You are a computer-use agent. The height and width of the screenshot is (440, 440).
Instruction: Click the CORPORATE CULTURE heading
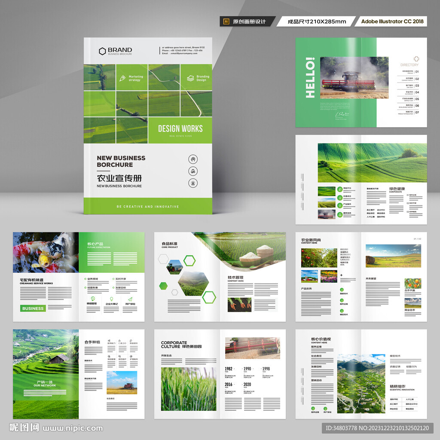point(174,345)
